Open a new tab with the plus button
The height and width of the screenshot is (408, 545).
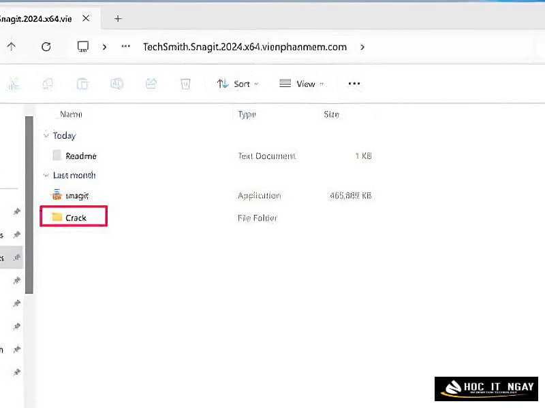118,19
